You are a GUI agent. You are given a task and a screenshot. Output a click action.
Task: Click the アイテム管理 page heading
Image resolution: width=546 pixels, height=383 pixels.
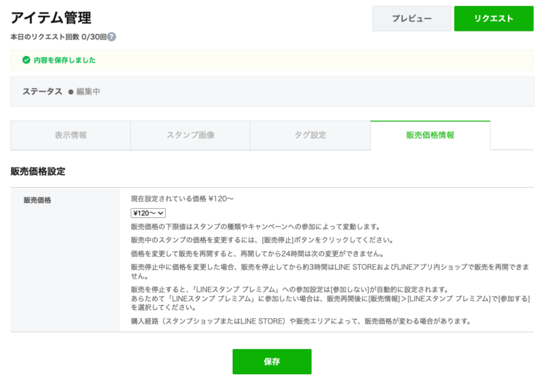pyautogui.click(x=51, y=18)
